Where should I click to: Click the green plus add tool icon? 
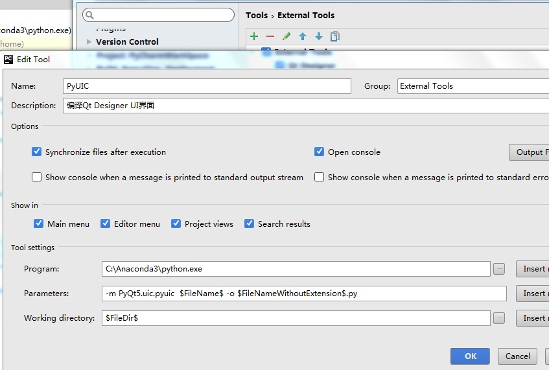pyautogui.click(x=254, y=36)
